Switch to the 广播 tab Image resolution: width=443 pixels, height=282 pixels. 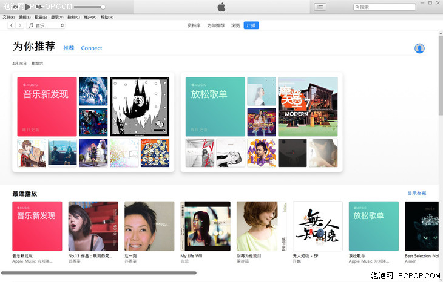251,25
